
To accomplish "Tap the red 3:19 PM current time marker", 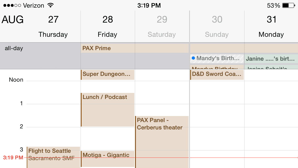I will [13, 157].
